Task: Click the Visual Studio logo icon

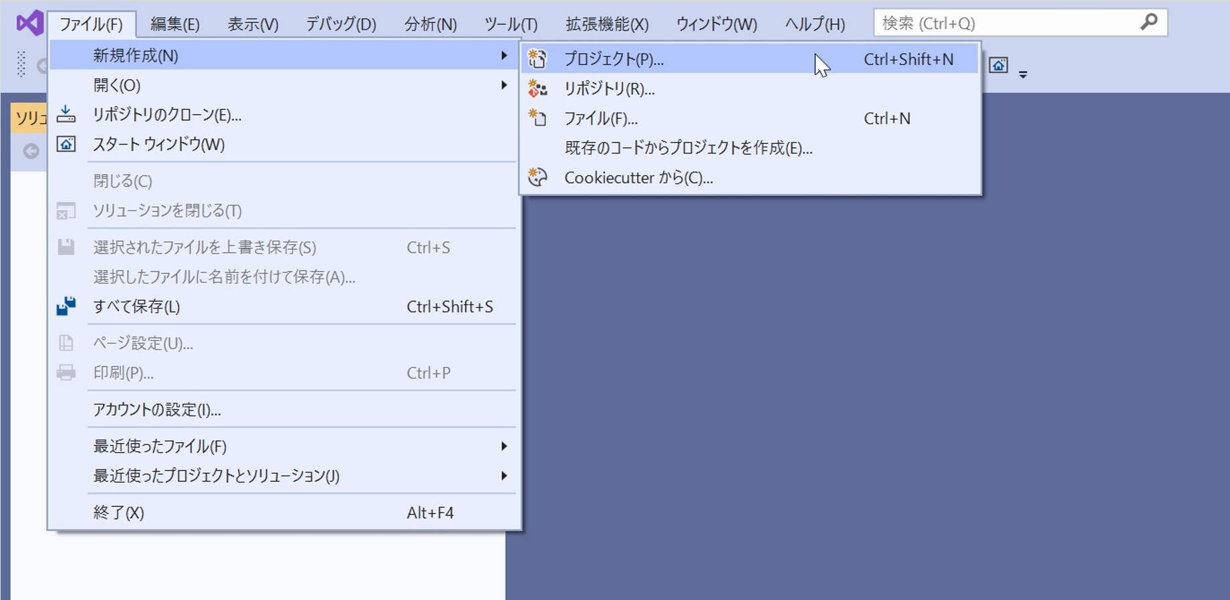Action: click(x=29, y=23)
